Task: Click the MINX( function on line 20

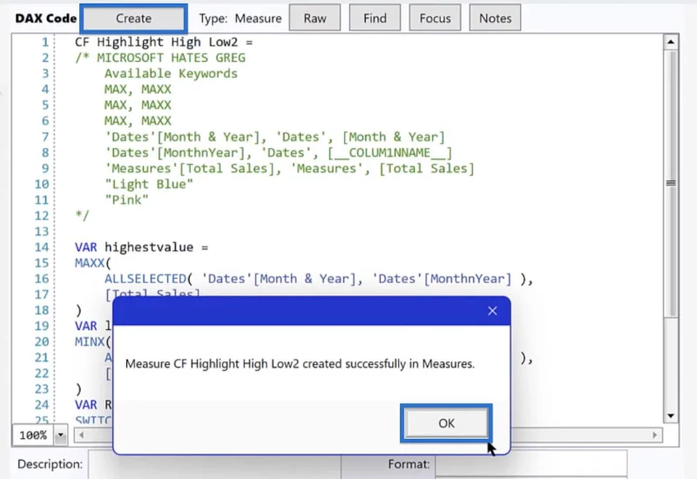Action: 92,341
